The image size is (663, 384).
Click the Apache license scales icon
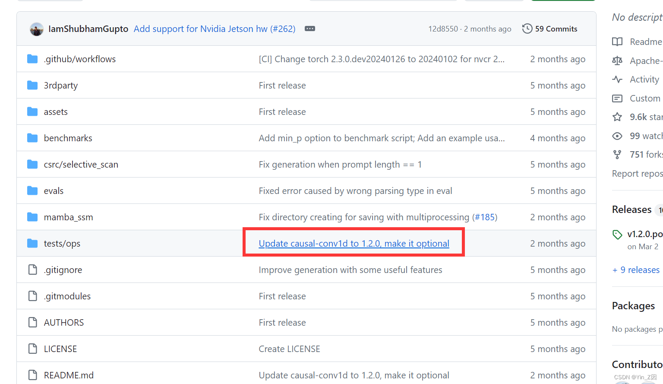[x=618, y=60]
